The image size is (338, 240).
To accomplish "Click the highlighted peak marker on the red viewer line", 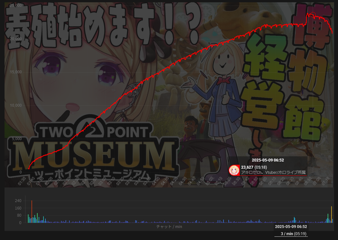I will click(x=313, y=15).
